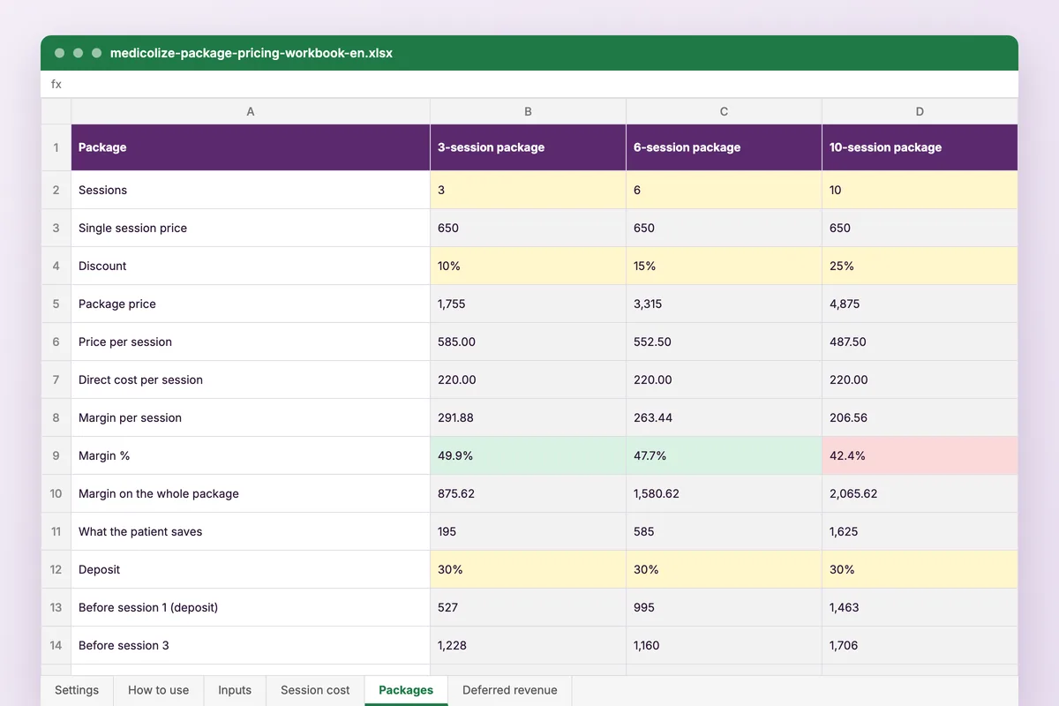Select 'What the patient saves' cell
The height and width of the screenshot is (706, 1059).
click(x=251, y=531)
